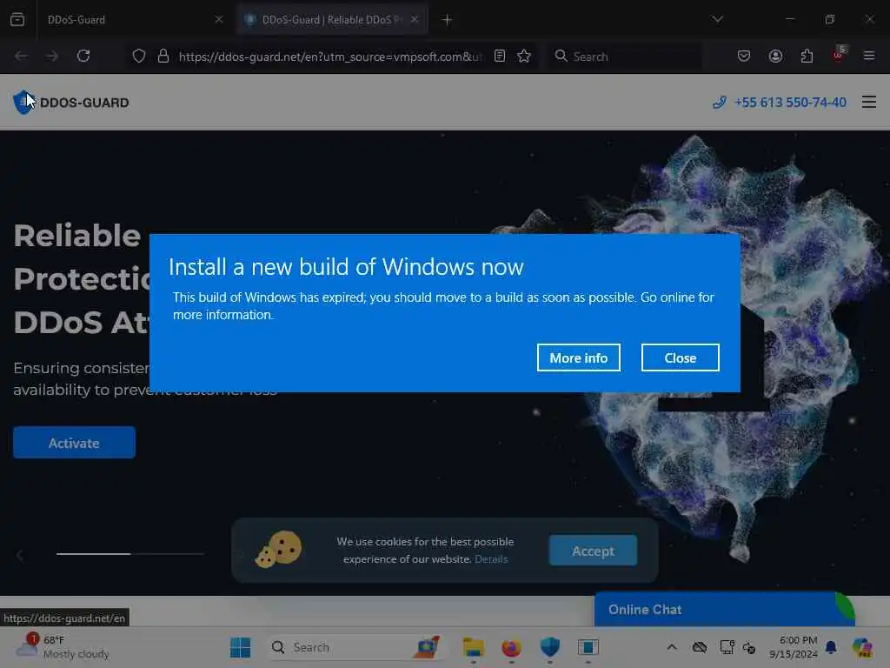Click the cloud sync tray icon
This screenshot has width=890, height=668.
tap(700, 647)
